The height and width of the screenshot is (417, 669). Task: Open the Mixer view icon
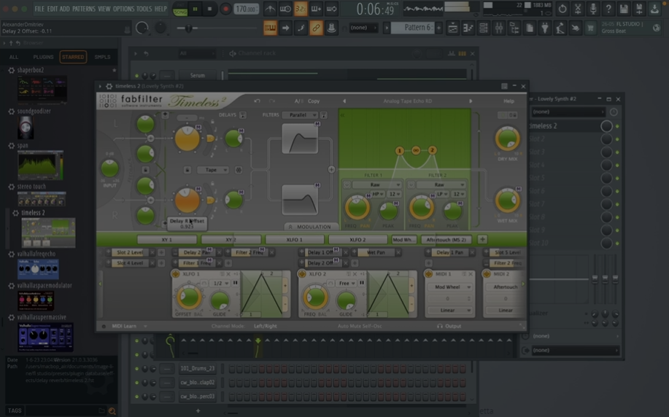coord(499,28)
